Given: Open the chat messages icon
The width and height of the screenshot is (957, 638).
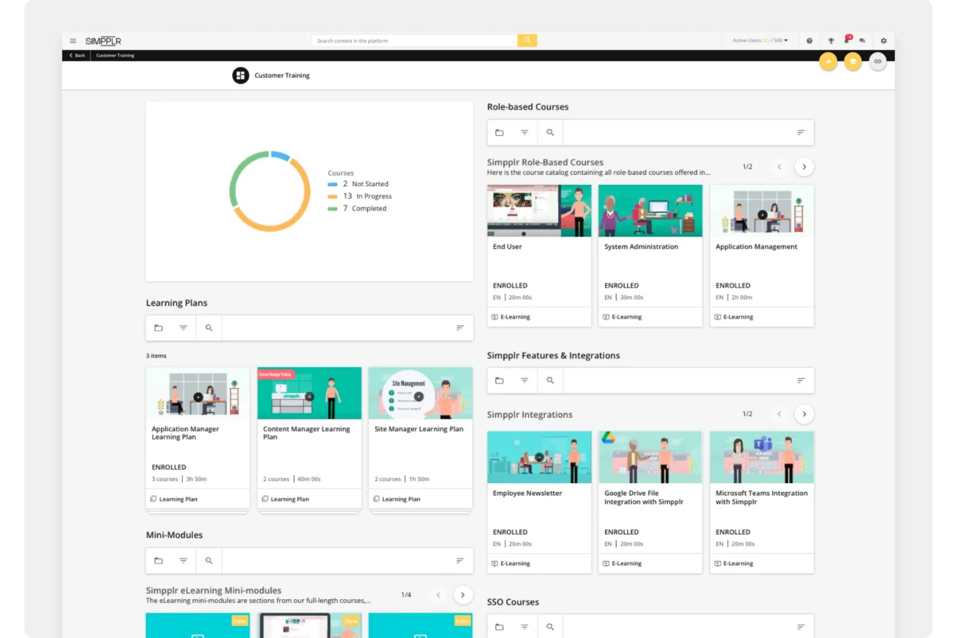Looking at the screenshot, I should 862,40.
